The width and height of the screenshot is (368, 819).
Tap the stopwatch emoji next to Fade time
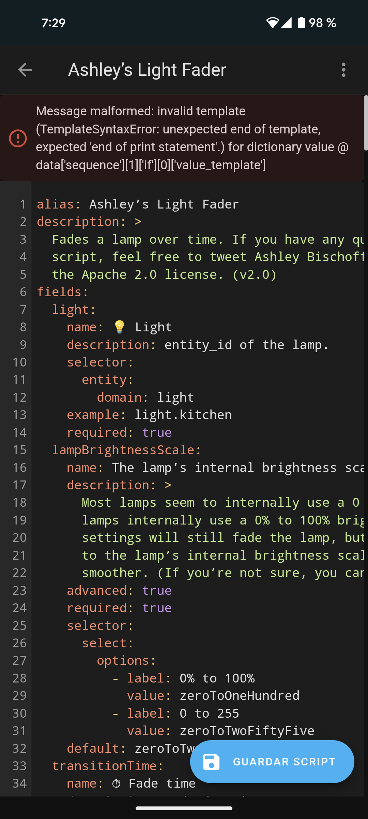116,784
